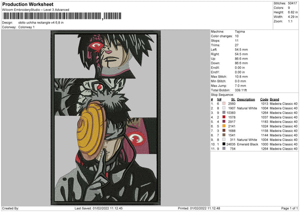
Task: Click 'Last Saved: 01/02/2022 11.12.45' footer text
Action: pyautogui.click(x=98, y=208)
